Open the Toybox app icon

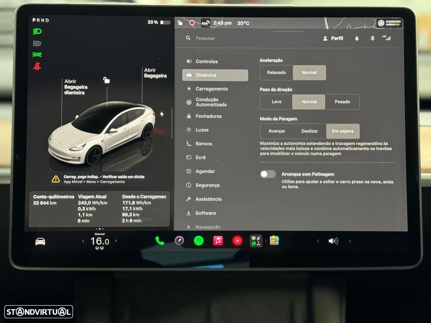pyautogui.click(x=274, y=240)
